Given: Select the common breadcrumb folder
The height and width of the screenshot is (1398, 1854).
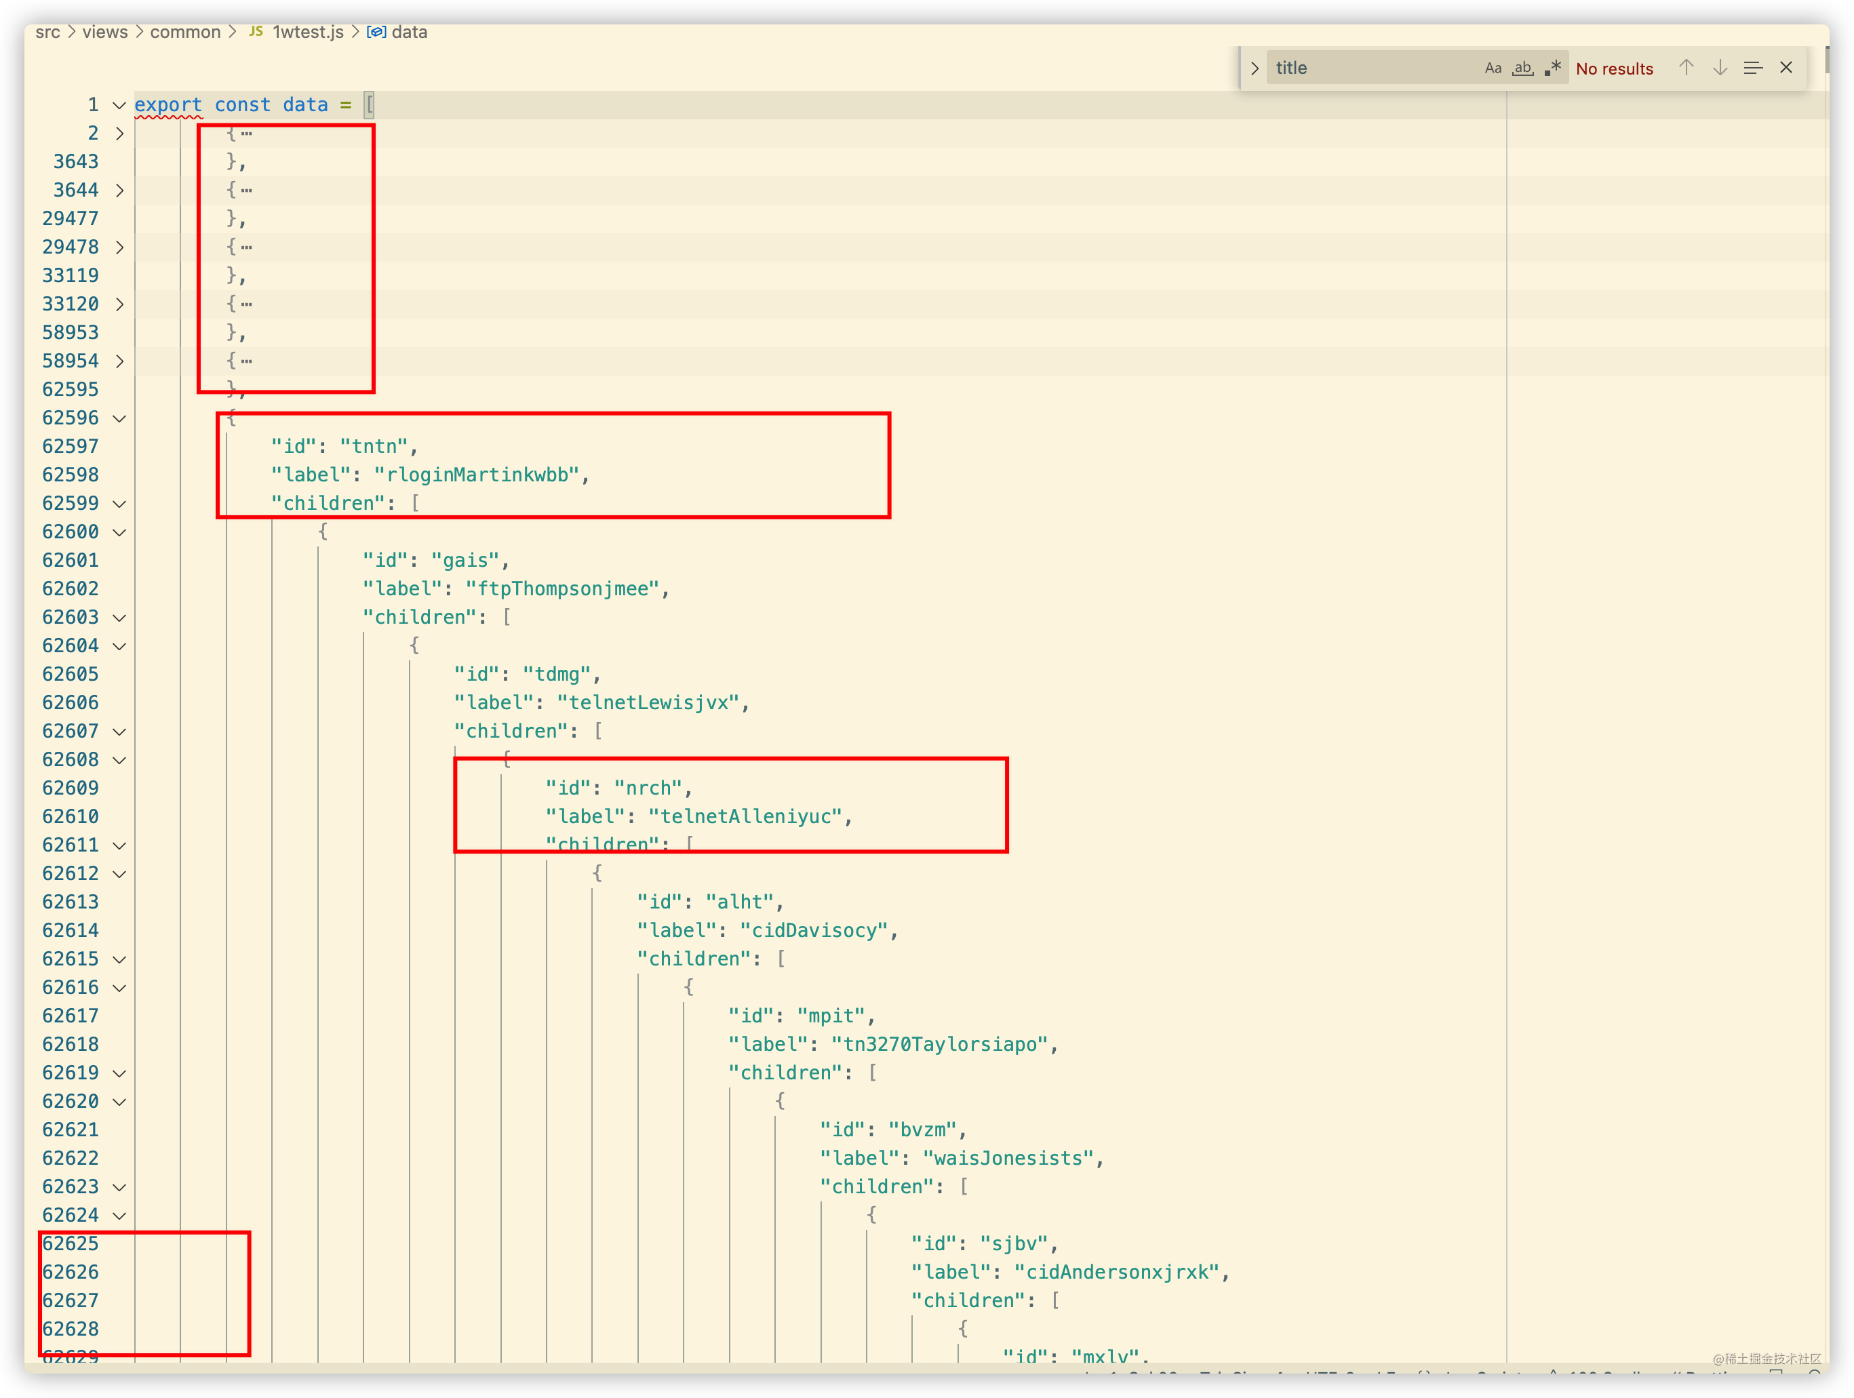Looking at the screenshot, I should click(185, 32).
